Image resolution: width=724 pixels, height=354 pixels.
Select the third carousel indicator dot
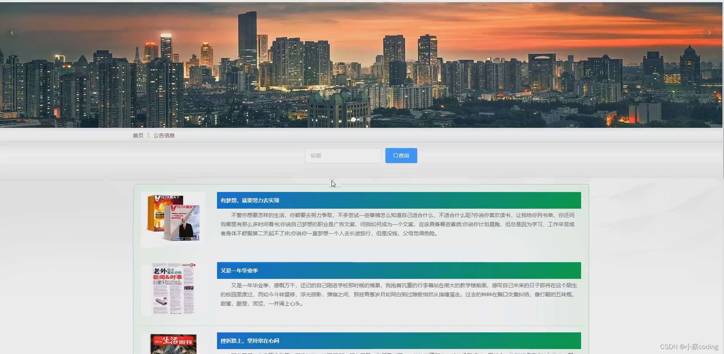click(369, 120)
